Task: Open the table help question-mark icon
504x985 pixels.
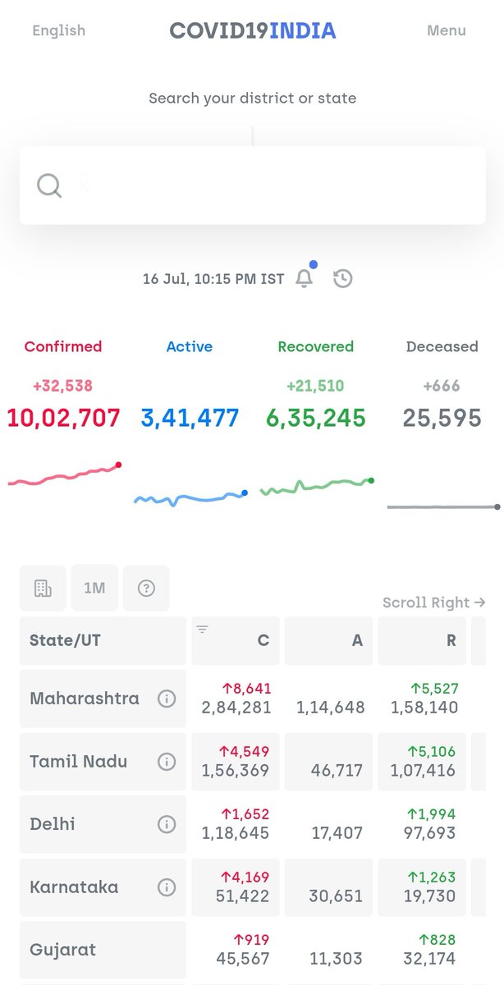Action: click(x=146, y=588)
